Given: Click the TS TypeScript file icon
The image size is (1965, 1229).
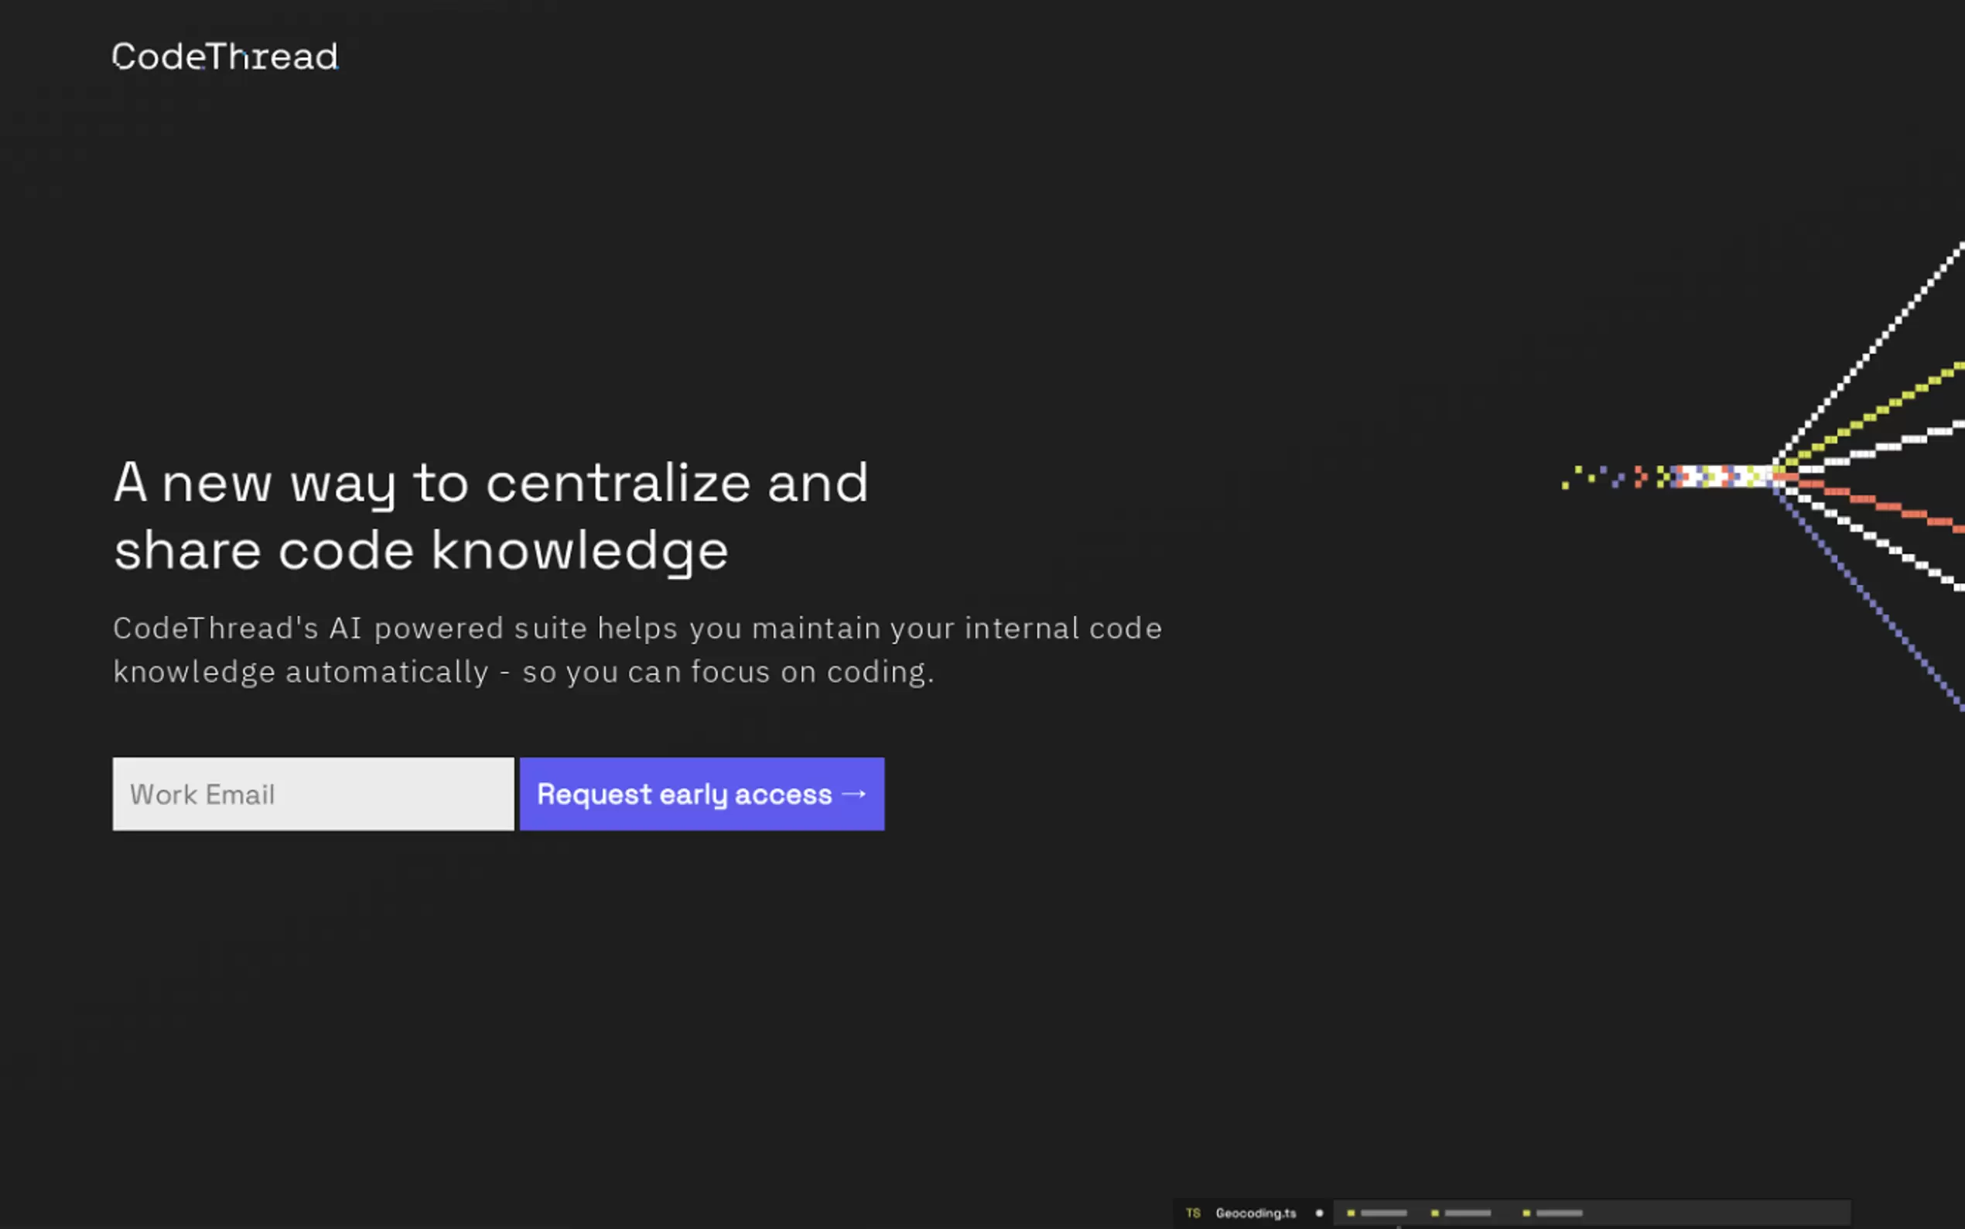Looking at the screenshot, I should (1192, 1213).
